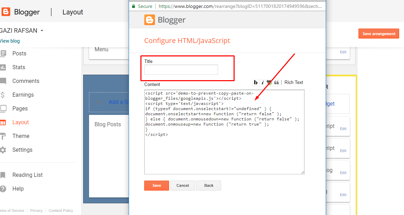
Task: Apply italic formatting in the content editor
Action: 262,83
